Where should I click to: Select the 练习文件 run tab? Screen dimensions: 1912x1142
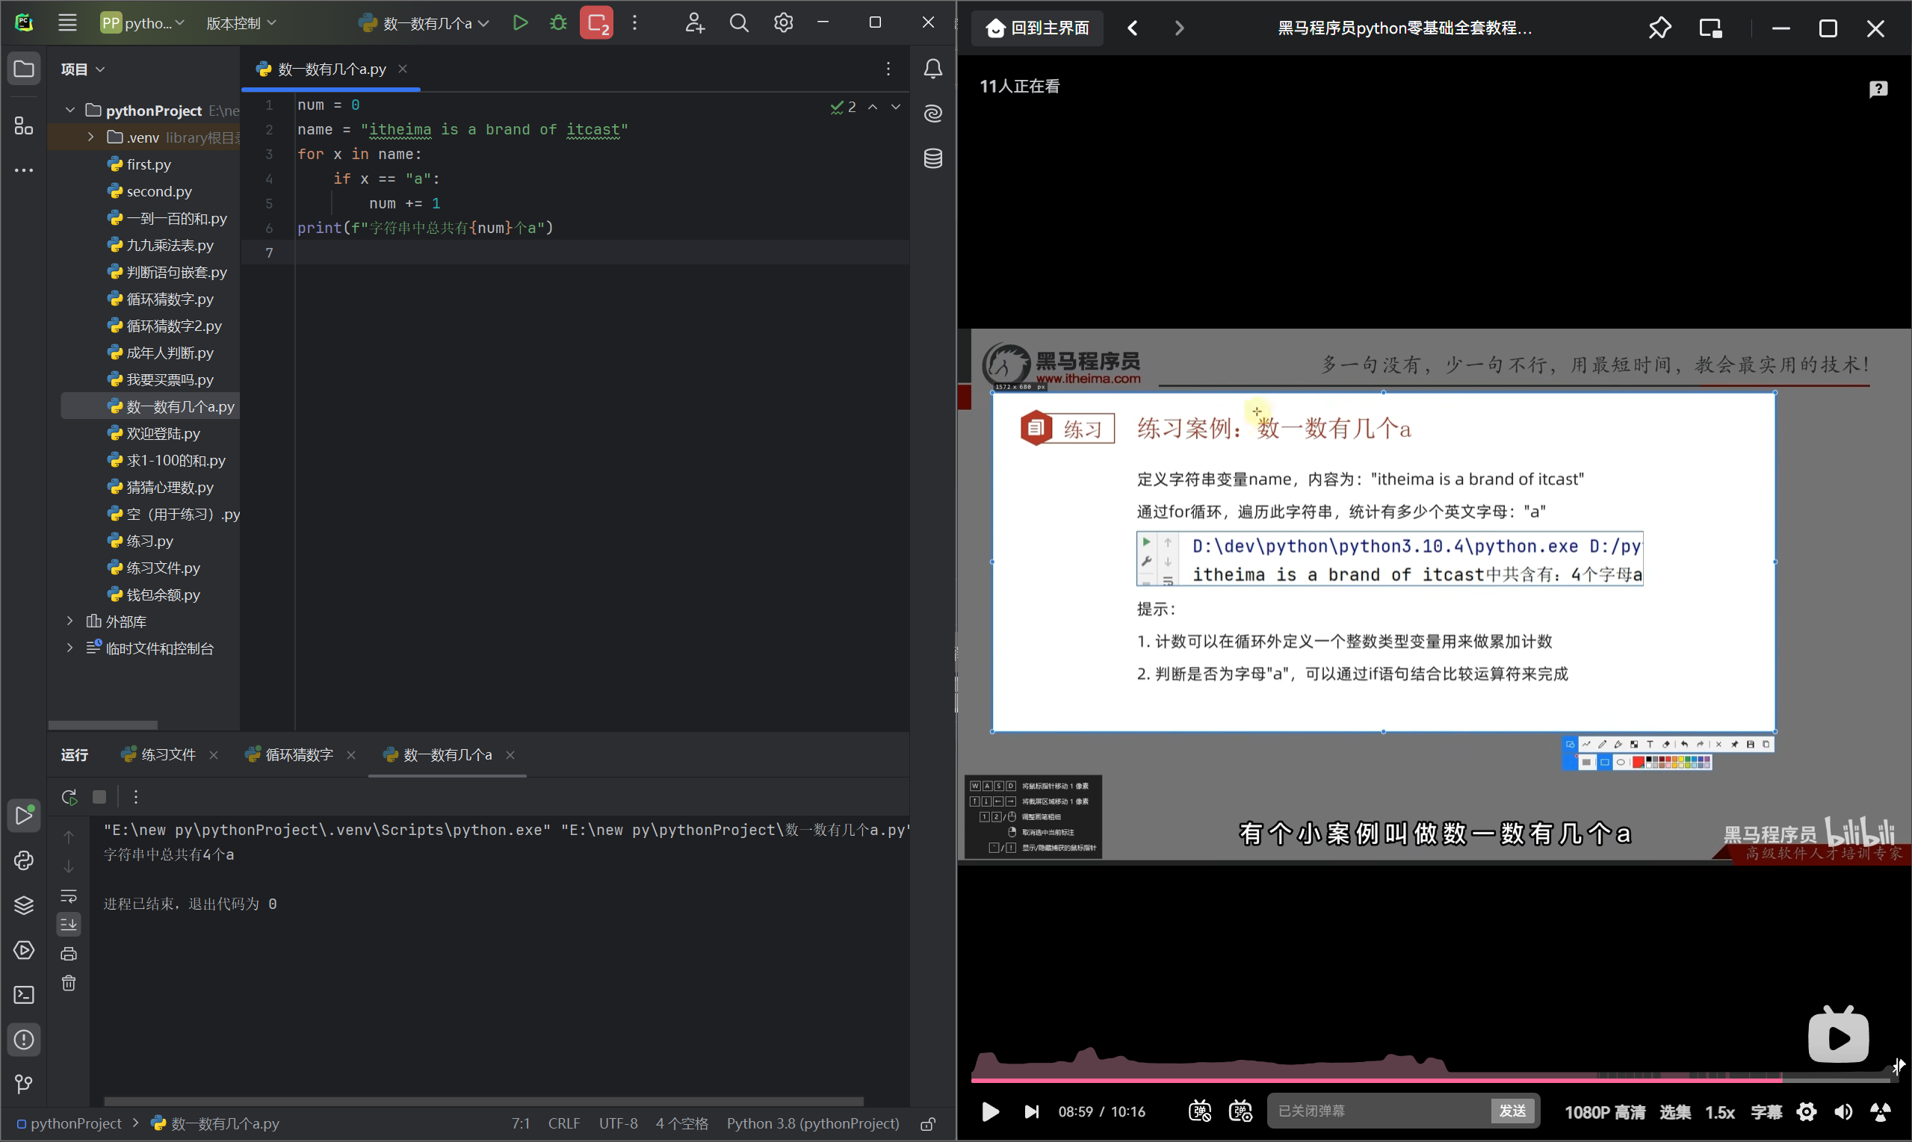168,755
